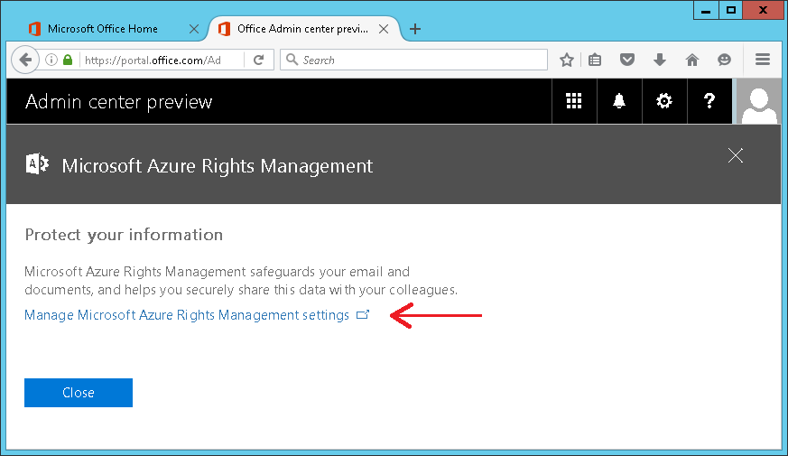Click the Microsoft Azure Rights Management panel title
The width and height of the screenshot is (788, 456).
218,166
